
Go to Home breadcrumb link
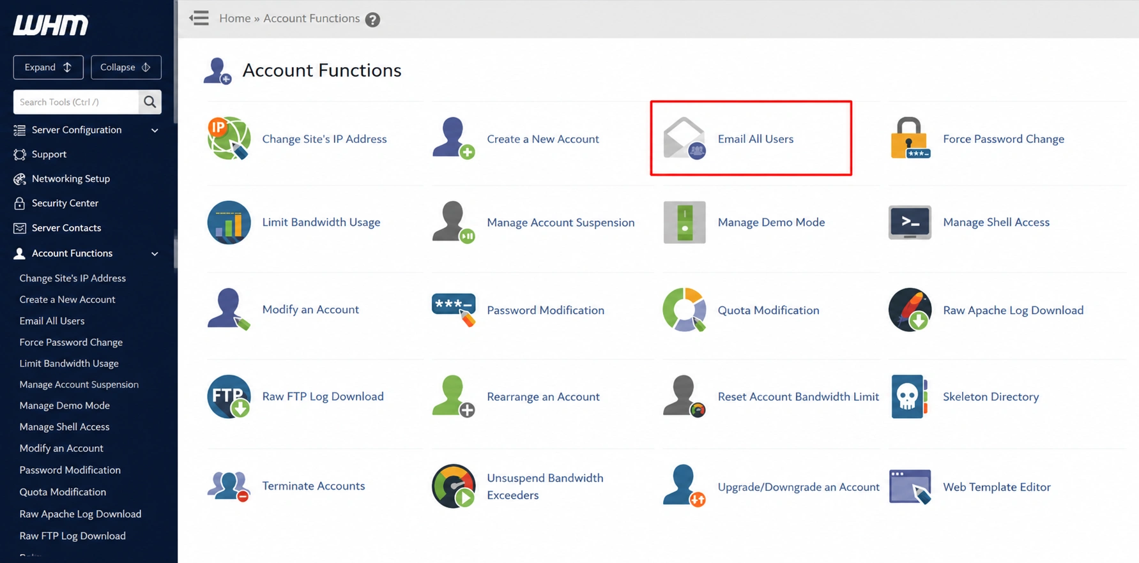pyautogui.click(x=235, y=19)
